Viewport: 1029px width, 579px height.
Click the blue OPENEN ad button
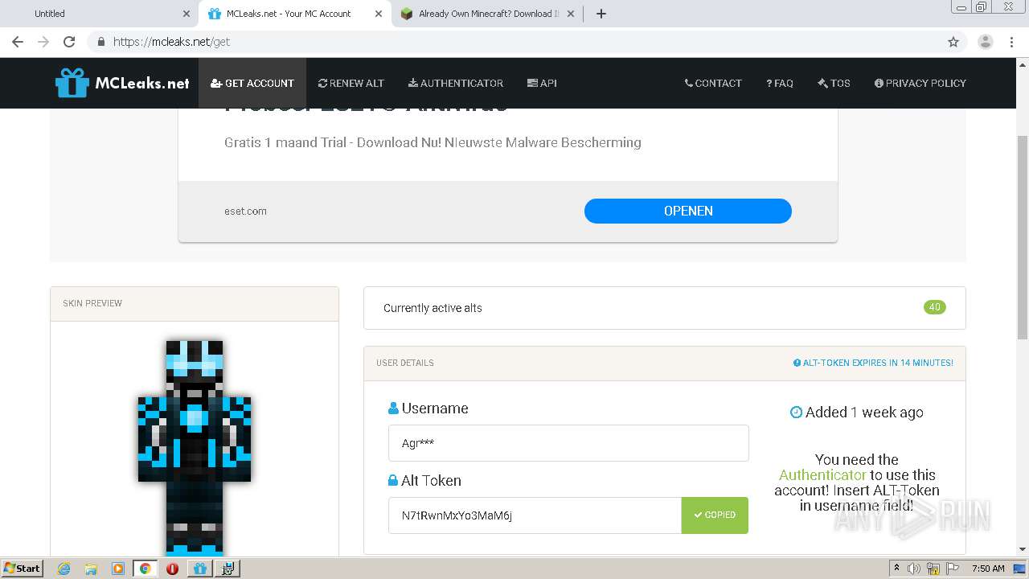click(x=688, y=211)
